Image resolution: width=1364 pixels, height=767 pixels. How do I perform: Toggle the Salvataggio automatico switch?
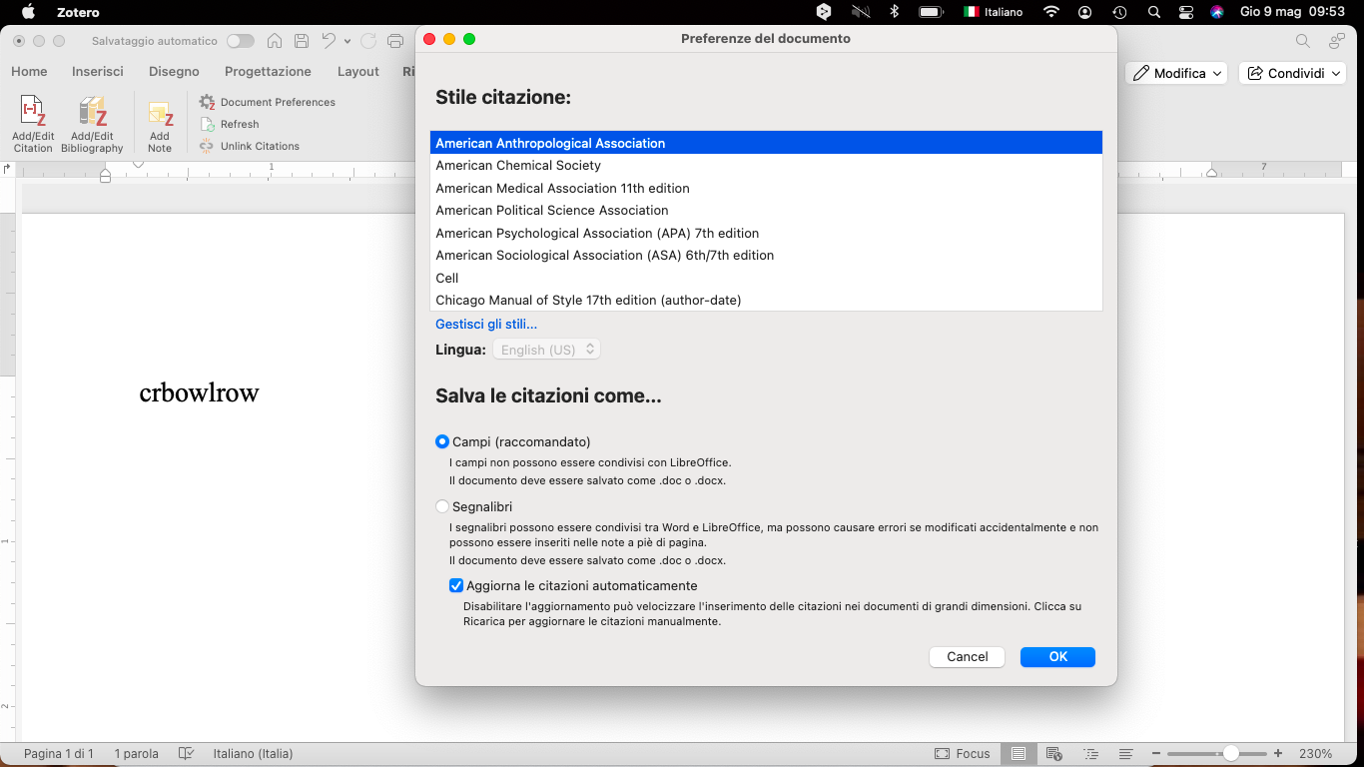[x=241, y=41]
